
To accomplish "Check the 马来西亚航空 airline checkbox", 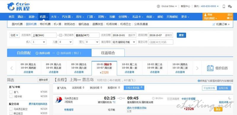I will click(x=11, y=109).
